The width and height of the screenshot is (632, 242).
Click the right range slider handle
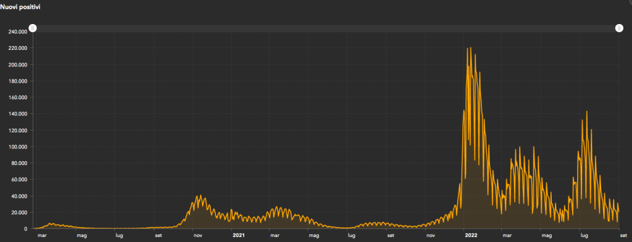pyautogui.click(x=619, y=28)
